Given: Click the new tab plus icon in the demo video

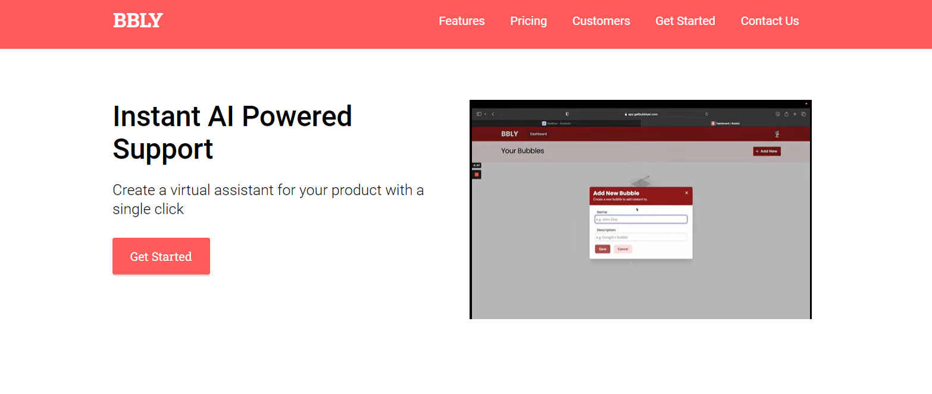Looking at the screenshot, I should coord(795,114).
